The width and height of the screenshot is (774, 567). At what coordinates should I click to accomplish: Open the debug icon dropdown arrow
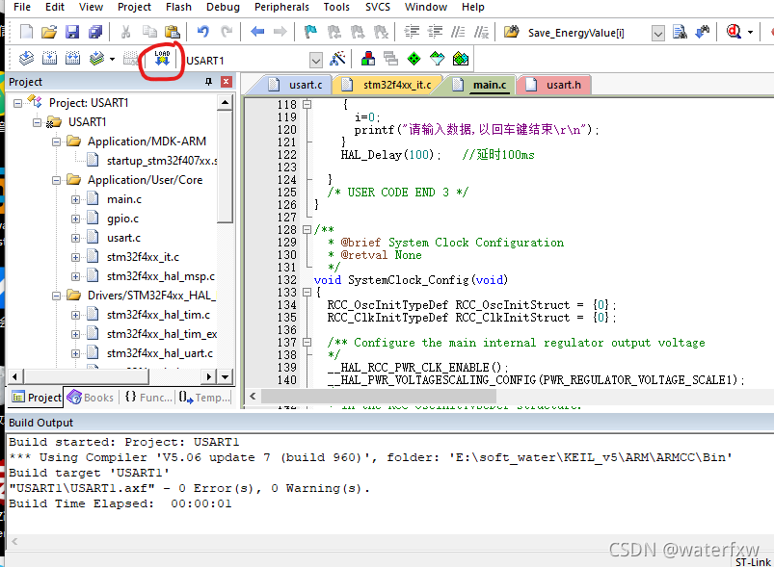pos(750,33)
